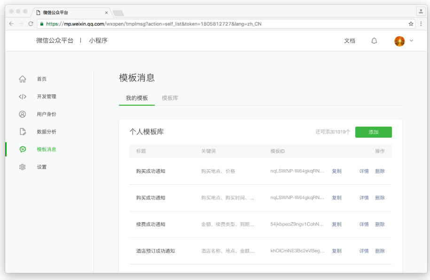This screenshot has width=430, height=280.
Task: Click keywords 酒店名称、地点、金额…
Action: 228,251
